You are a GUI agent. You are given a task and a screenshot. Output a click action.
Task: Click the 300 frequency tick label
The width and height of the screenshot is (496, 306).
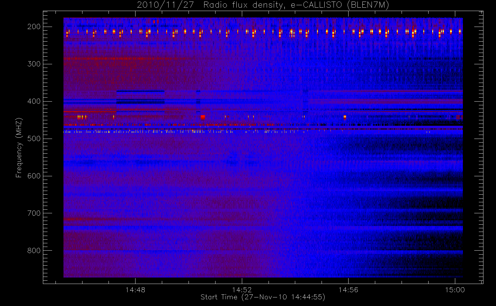(x=34, y=64)
